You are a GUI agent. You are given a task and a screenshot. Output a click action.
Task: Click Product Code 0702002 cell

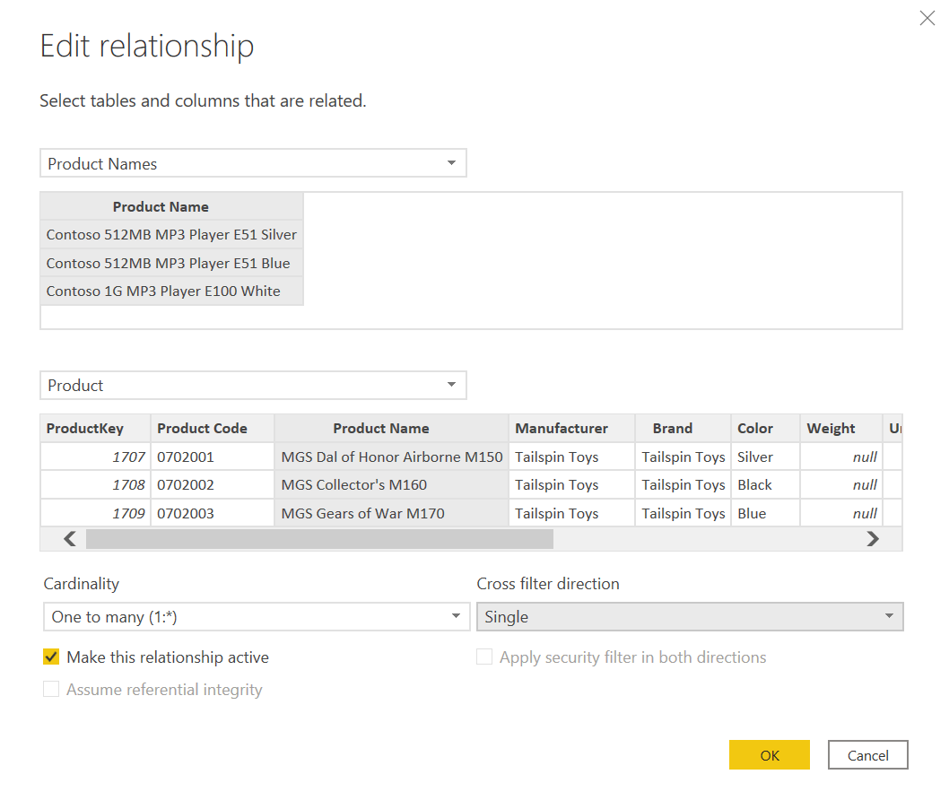click(213, 484)
